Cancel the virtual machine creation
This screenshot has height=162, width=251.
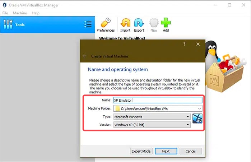point(190,151)
